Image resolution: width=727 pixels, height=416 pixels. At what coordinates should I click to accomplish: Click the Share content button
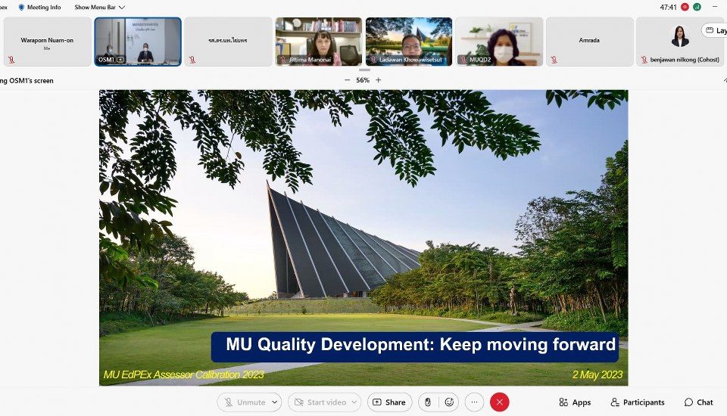(389, 402)
